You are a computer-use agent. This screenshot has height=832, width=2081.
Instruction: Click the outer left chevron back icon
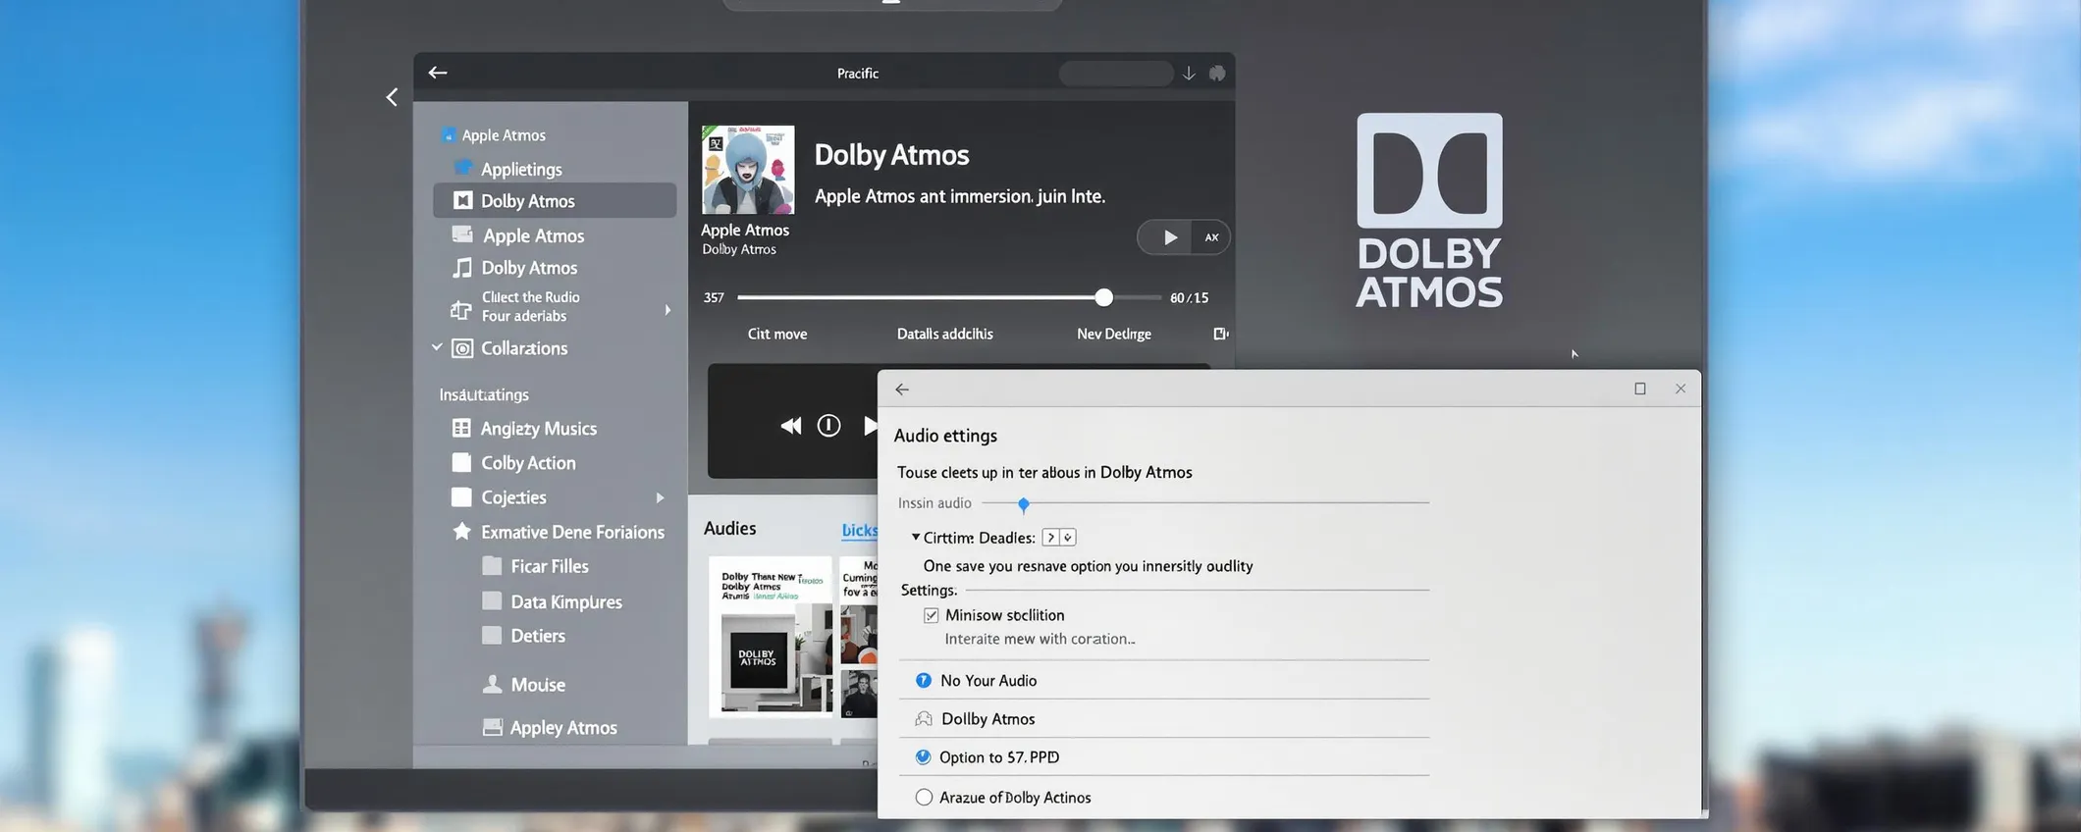tap(392, 97)
